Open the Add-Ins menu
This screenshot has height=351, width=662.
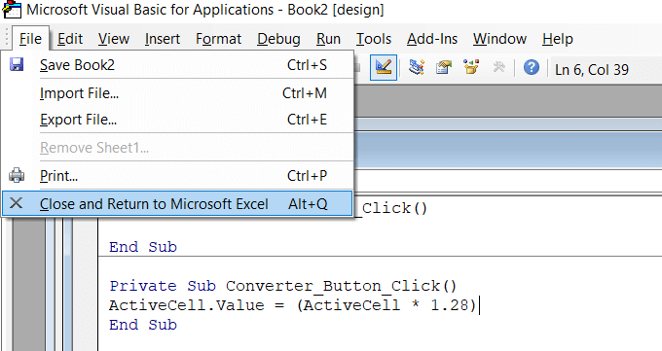(x=432, y=39)
